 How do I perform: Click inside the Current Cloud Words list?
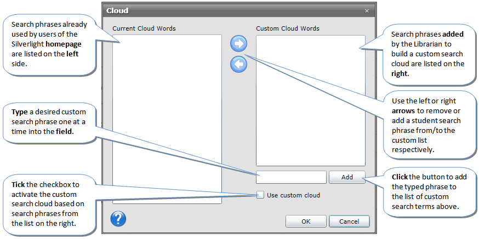pos(167,119)
